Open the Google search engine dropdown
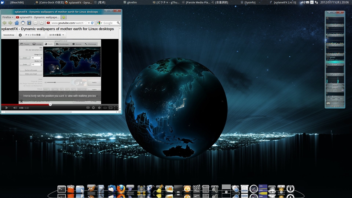The width and height of the screenshot is (352, 198). coord(100,23)
